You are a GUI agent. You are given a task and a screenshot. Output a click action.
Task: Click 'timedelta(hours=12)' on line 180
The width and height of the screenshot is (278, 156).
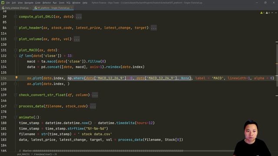click(136, 123)
